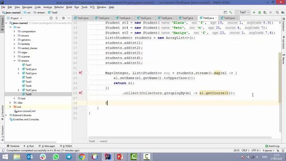Open Slack from taskbar
The height and width of the screenshot is (161, 286).
tap(43, 157)
